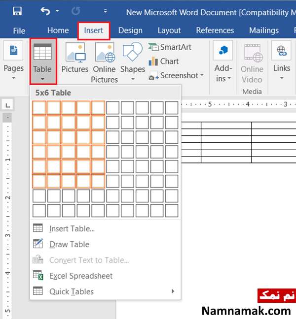Open the Layout tab
Screen dimensions: 296x319
[169, 31]
